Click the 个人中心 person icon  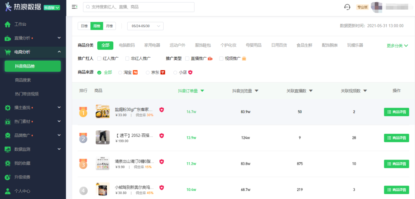[8, 191]
